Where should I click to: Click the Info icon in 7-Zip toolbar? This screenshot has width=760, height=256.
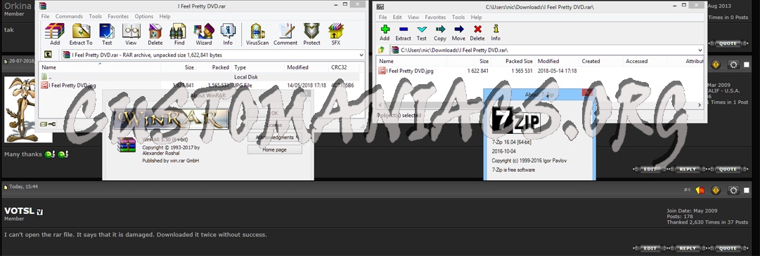point(496,29)
